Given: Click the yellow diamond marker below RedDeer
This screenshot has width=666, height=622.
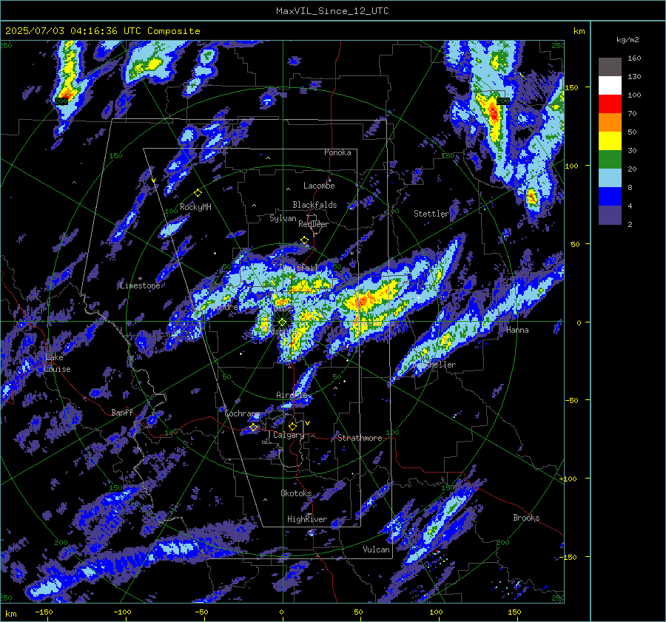Looking at the screenshot, I should point(304,240).
